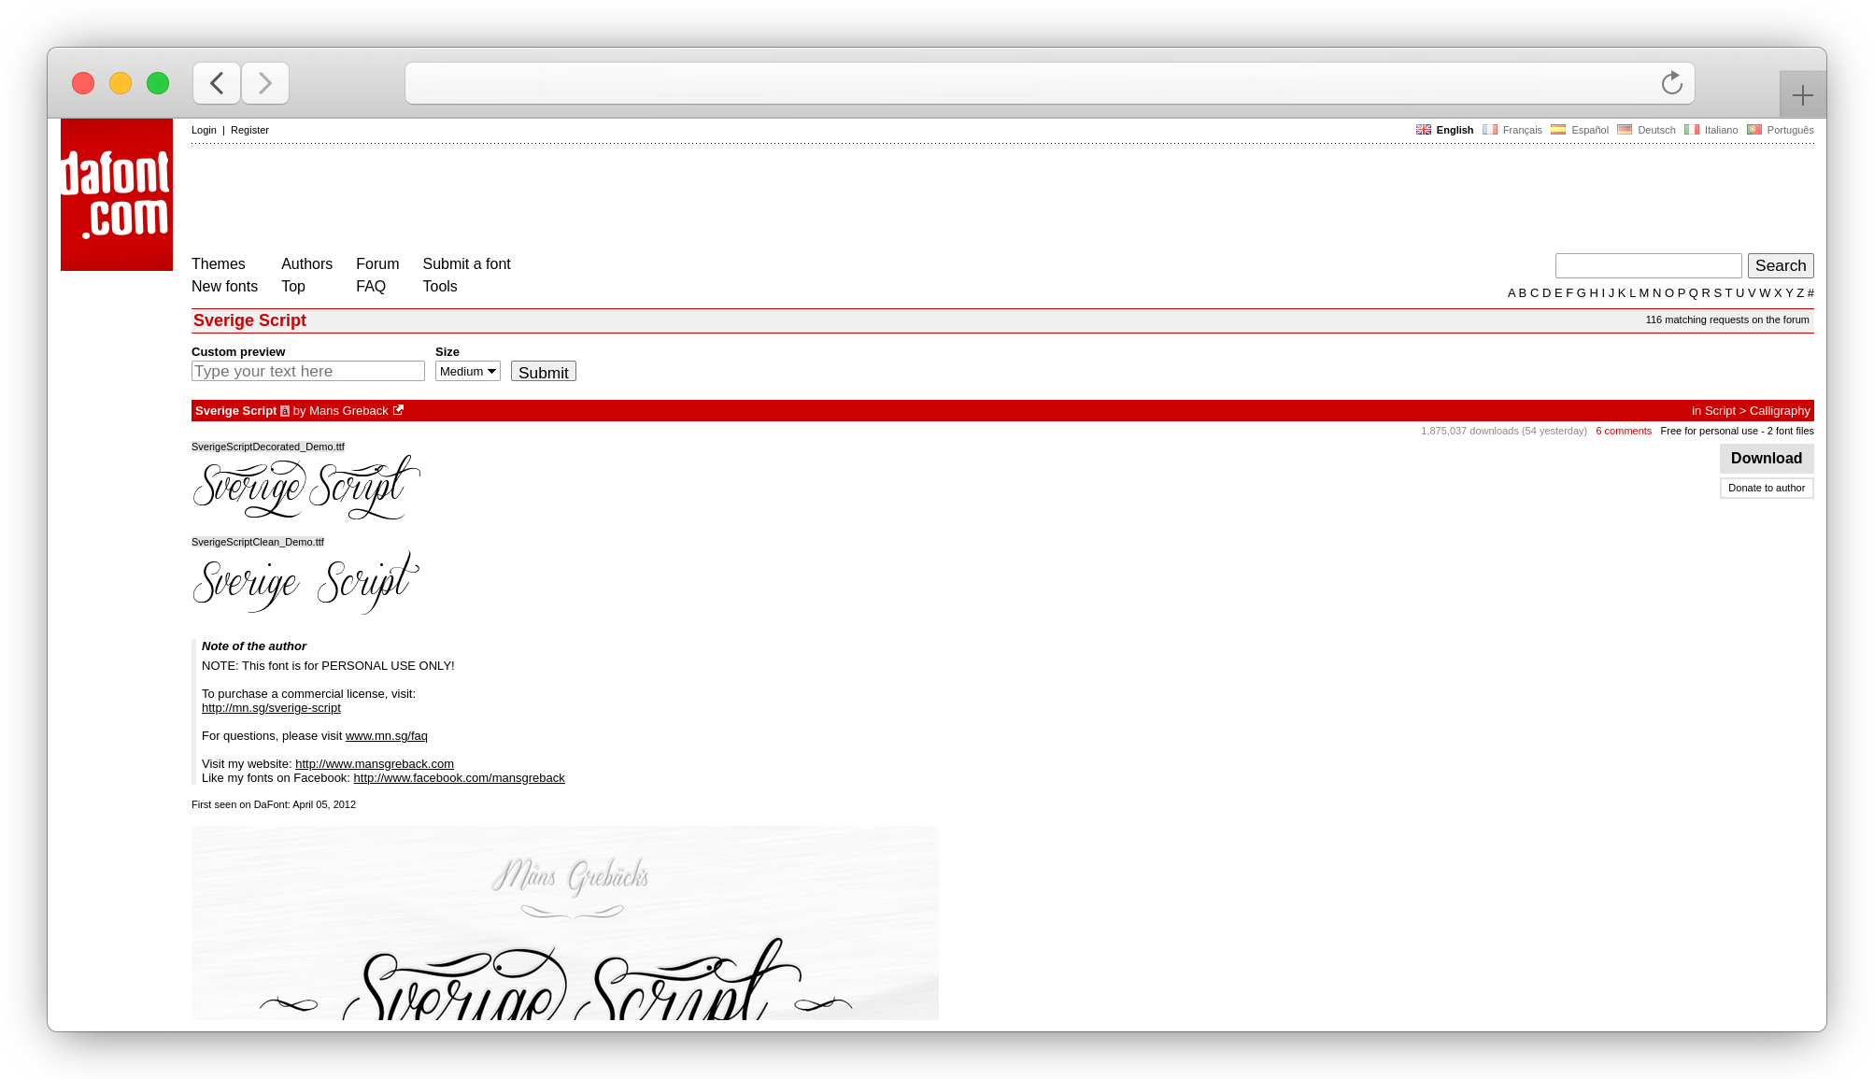Open the www.mn.sg/faq link
Image resolution: width=1874 pixels, height=1079 pixels.
click(x=387, y=736)
